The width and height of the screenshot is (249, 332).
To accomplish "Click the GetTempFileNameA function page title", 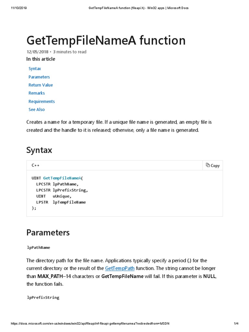I will [106, 41].
